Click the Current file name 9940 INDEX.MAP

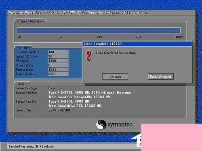[x=60, y=110]
